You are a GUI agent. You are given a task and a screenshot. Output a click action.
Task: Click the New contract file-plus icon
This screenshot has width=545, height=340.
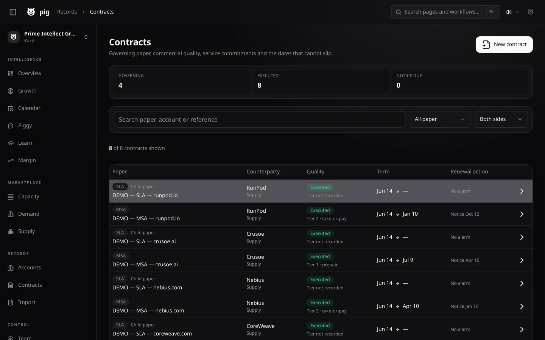[x=486, y=45]
